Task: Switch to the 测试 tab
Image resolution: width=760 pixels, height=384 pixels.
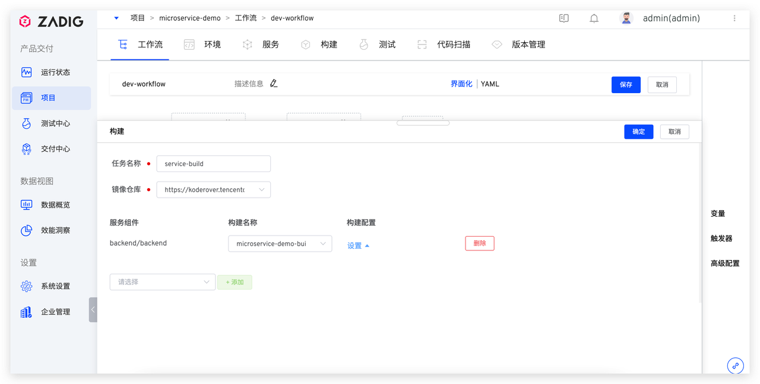Action: [378, 45]
